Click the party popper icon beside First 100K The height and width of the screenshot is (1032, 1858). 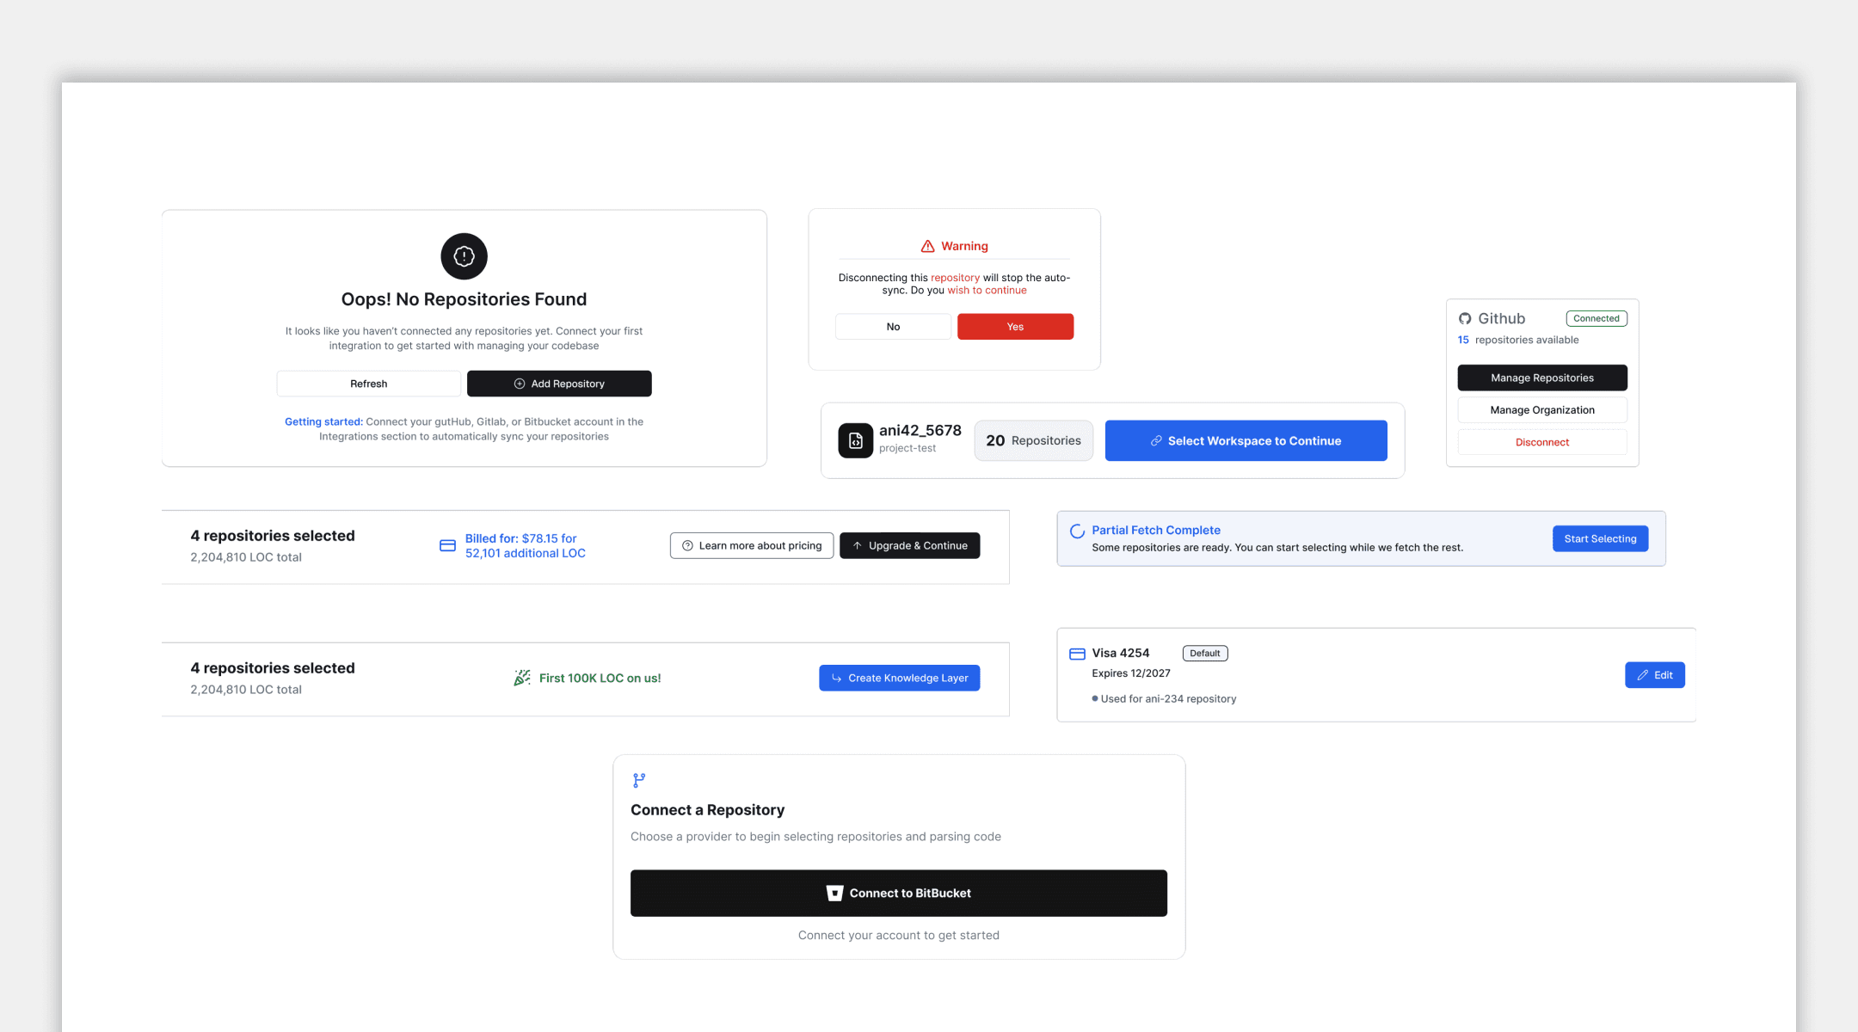point(521,678)
